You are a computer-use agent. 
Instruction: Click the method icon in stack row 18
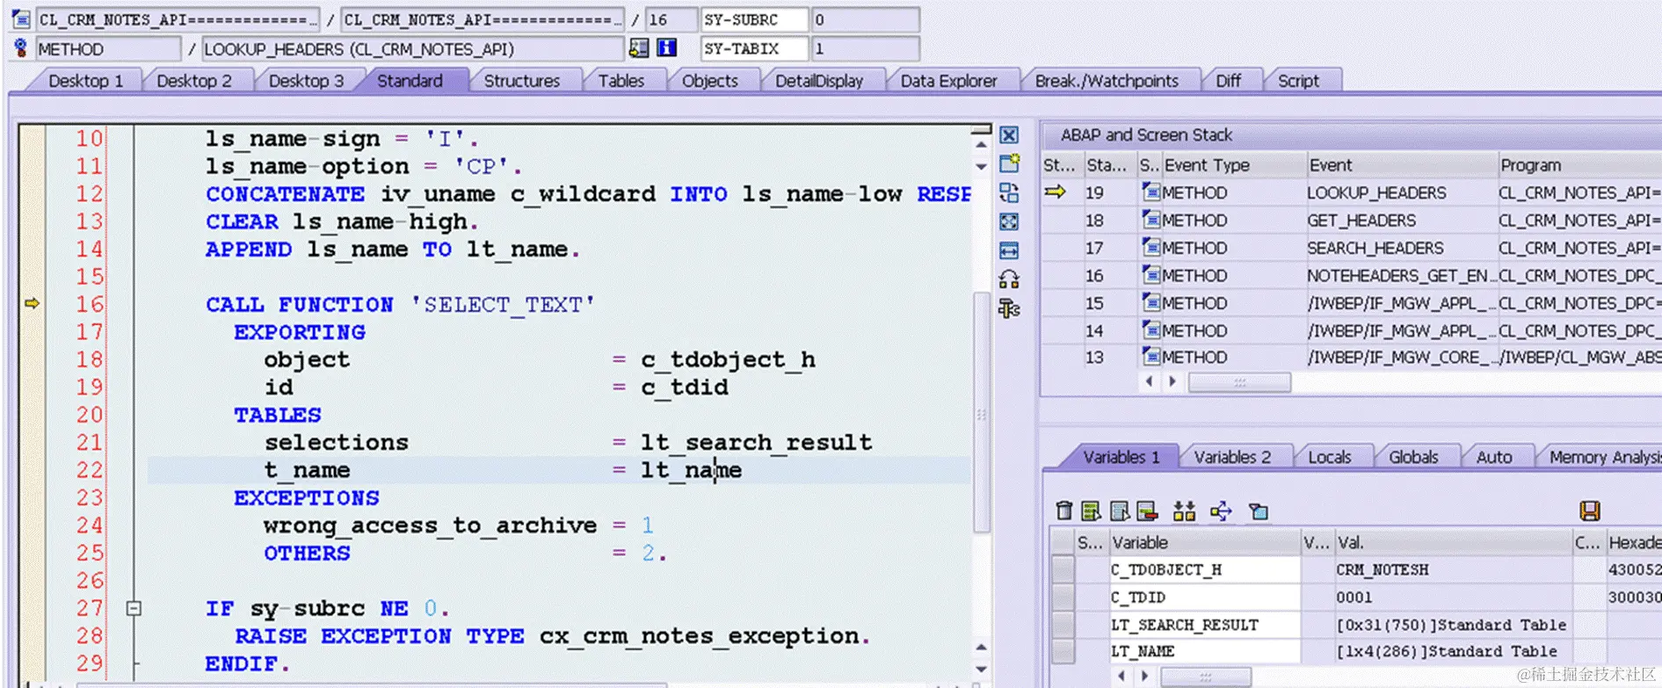(1150, 220)
